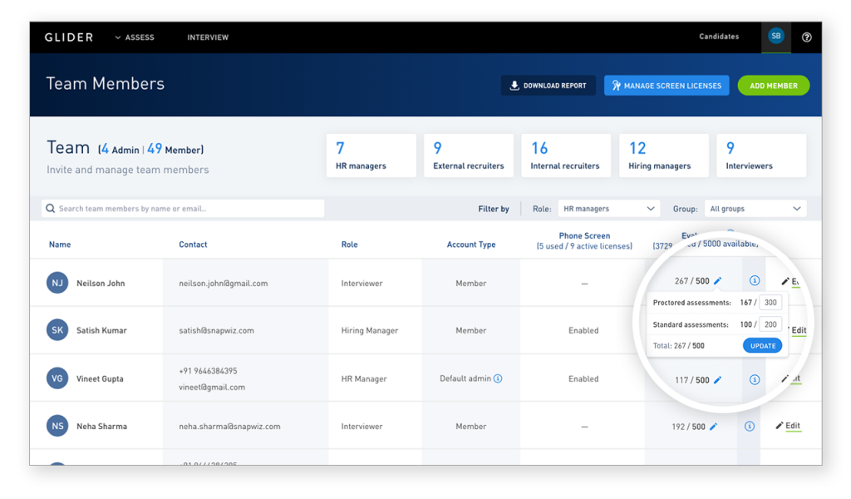Click the ADD MEMBER button
851x499 pixels.
point(774,86)
